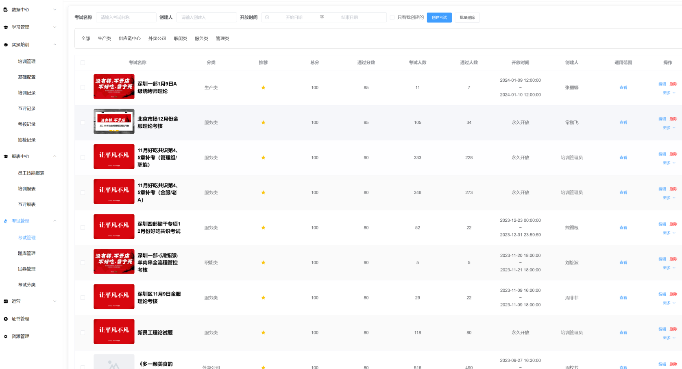
Task: Select row checkbox for 深圳一部1月9日A级烧烤师理论
Action: pos(83,87)
